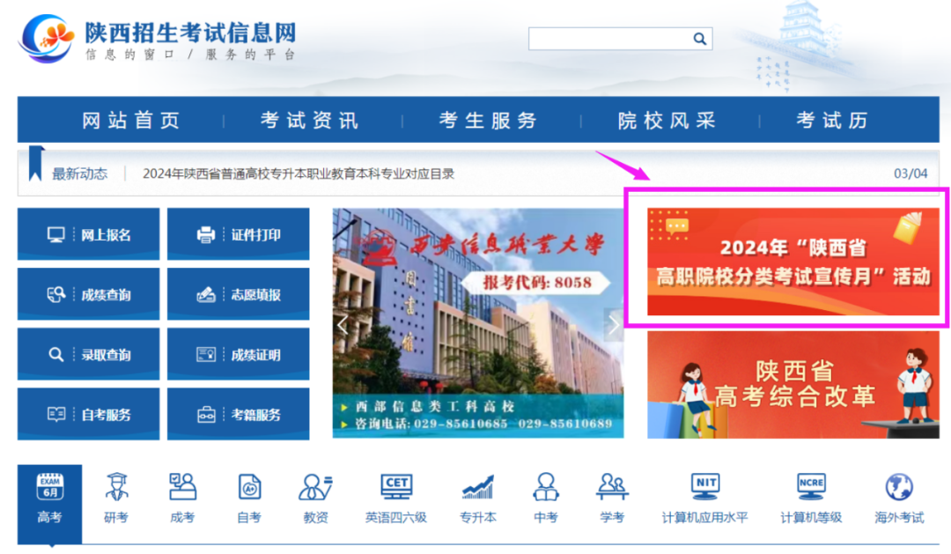Open the 网站首页 navigation tab

point(131,121)
